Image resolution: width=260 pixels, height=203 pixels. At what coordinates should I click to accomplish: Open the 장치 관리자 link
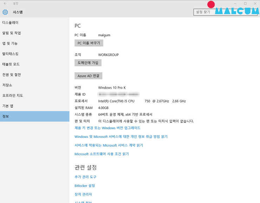83,194
